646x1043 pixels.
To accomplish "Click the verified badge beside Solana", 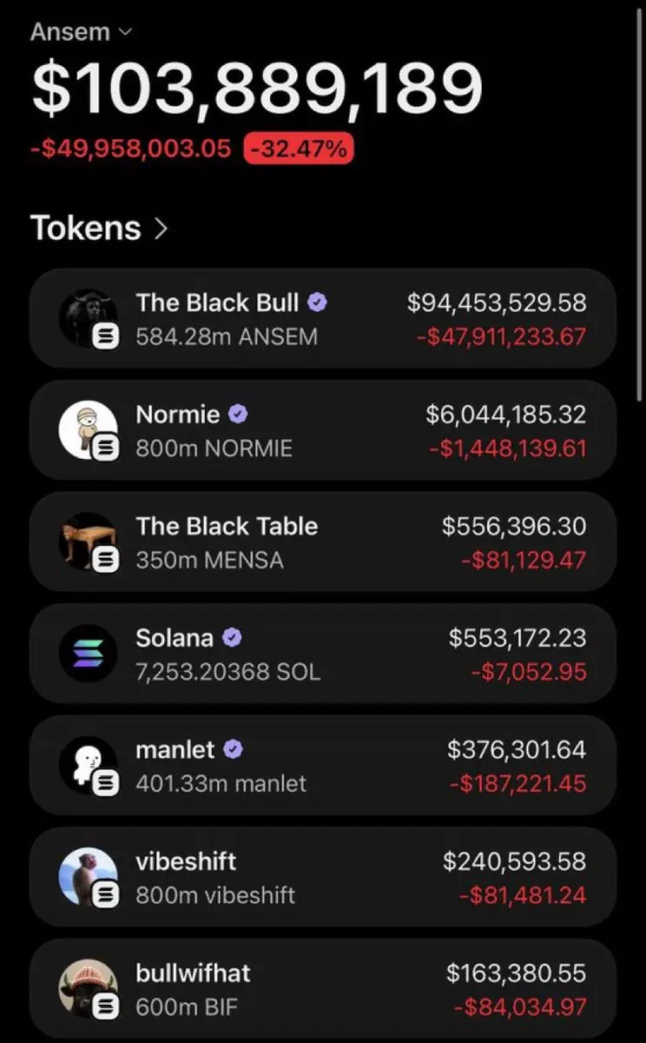I will (232, 638).
